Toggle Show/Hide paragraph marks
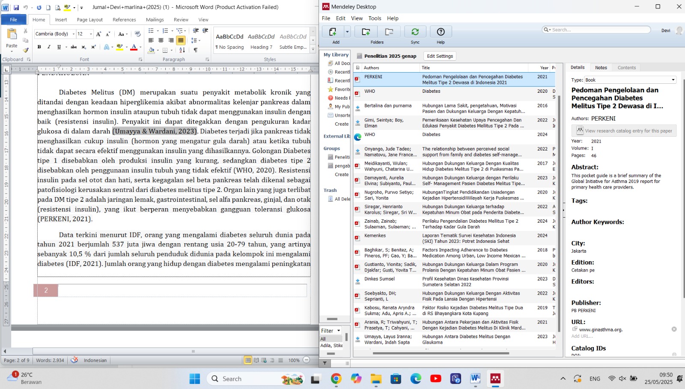 [196, 50]
